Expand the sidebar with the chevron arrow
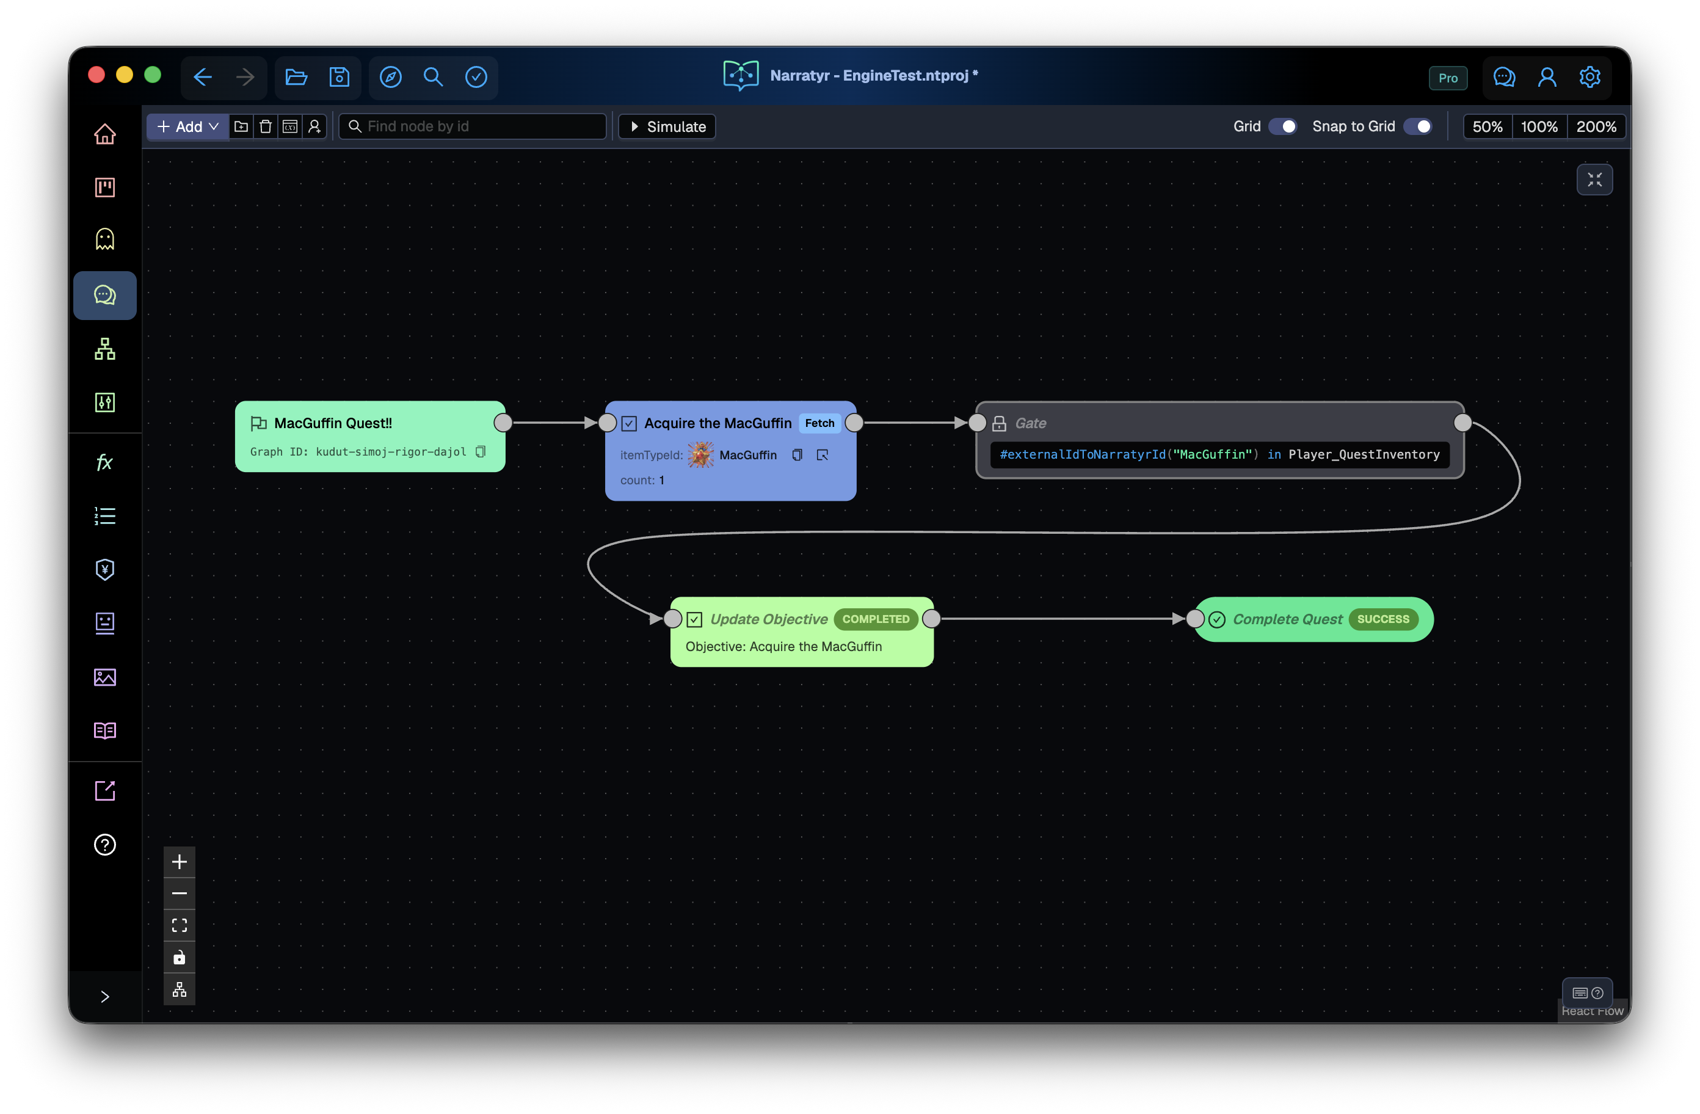Image resolution: width=1700 pixels, height=1114 pixels. [x=105, y=997]
